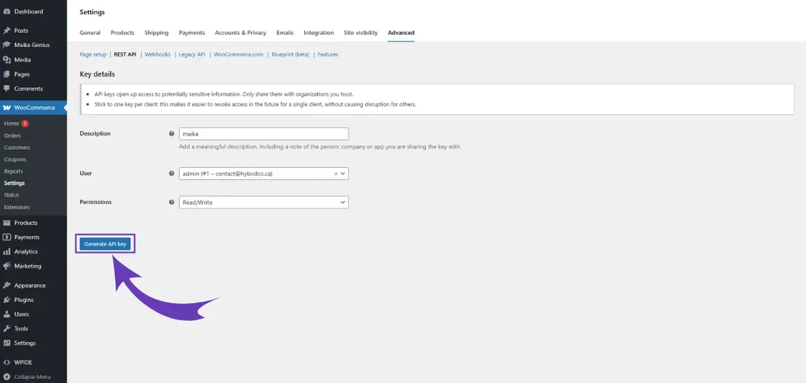This screenshot has height=383, width=806.
Task: Click the sidebar Settings sliders icon
Action: pyautogui.click(x=7, y=343)
